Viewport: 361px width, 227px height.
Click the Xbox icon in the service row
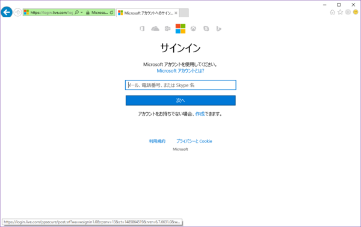pyautogui.click(x=193, y=28)
